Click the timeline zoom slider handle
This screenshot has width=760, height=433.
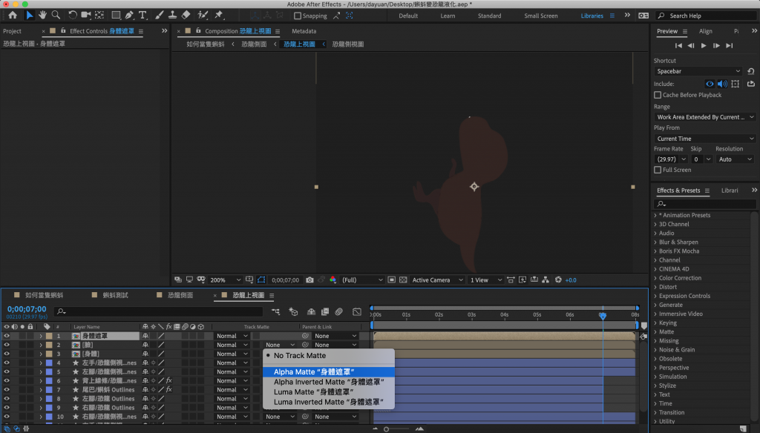[x=386, y=429]
